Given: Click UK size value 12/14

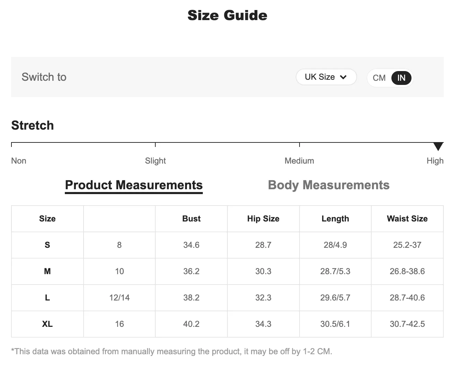Looking at the screenshot, I should (119, 298).
